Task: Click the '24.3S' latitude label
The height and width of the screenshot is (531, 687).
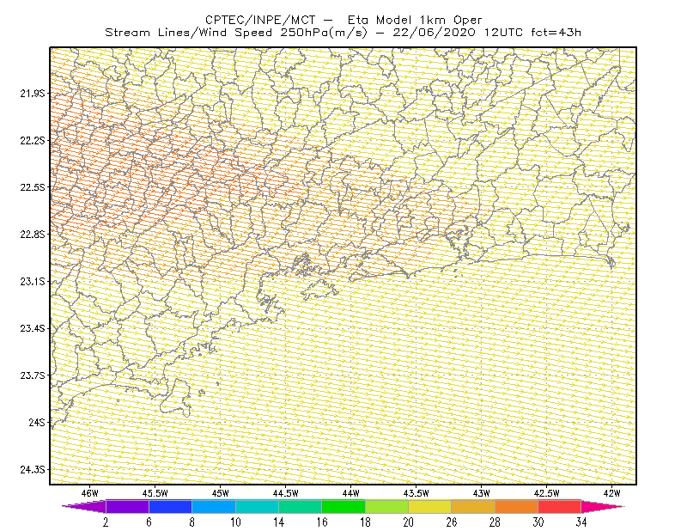Action: 33,470
